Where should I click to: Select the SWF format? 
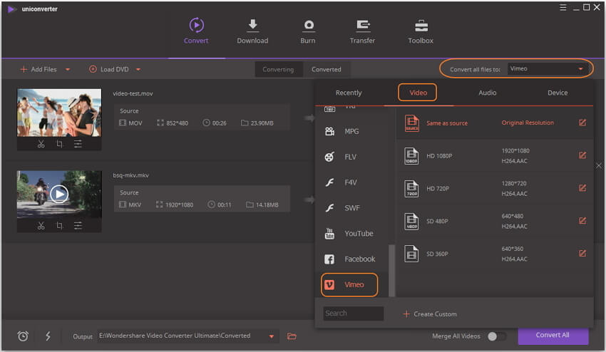[x=351, y=208]
